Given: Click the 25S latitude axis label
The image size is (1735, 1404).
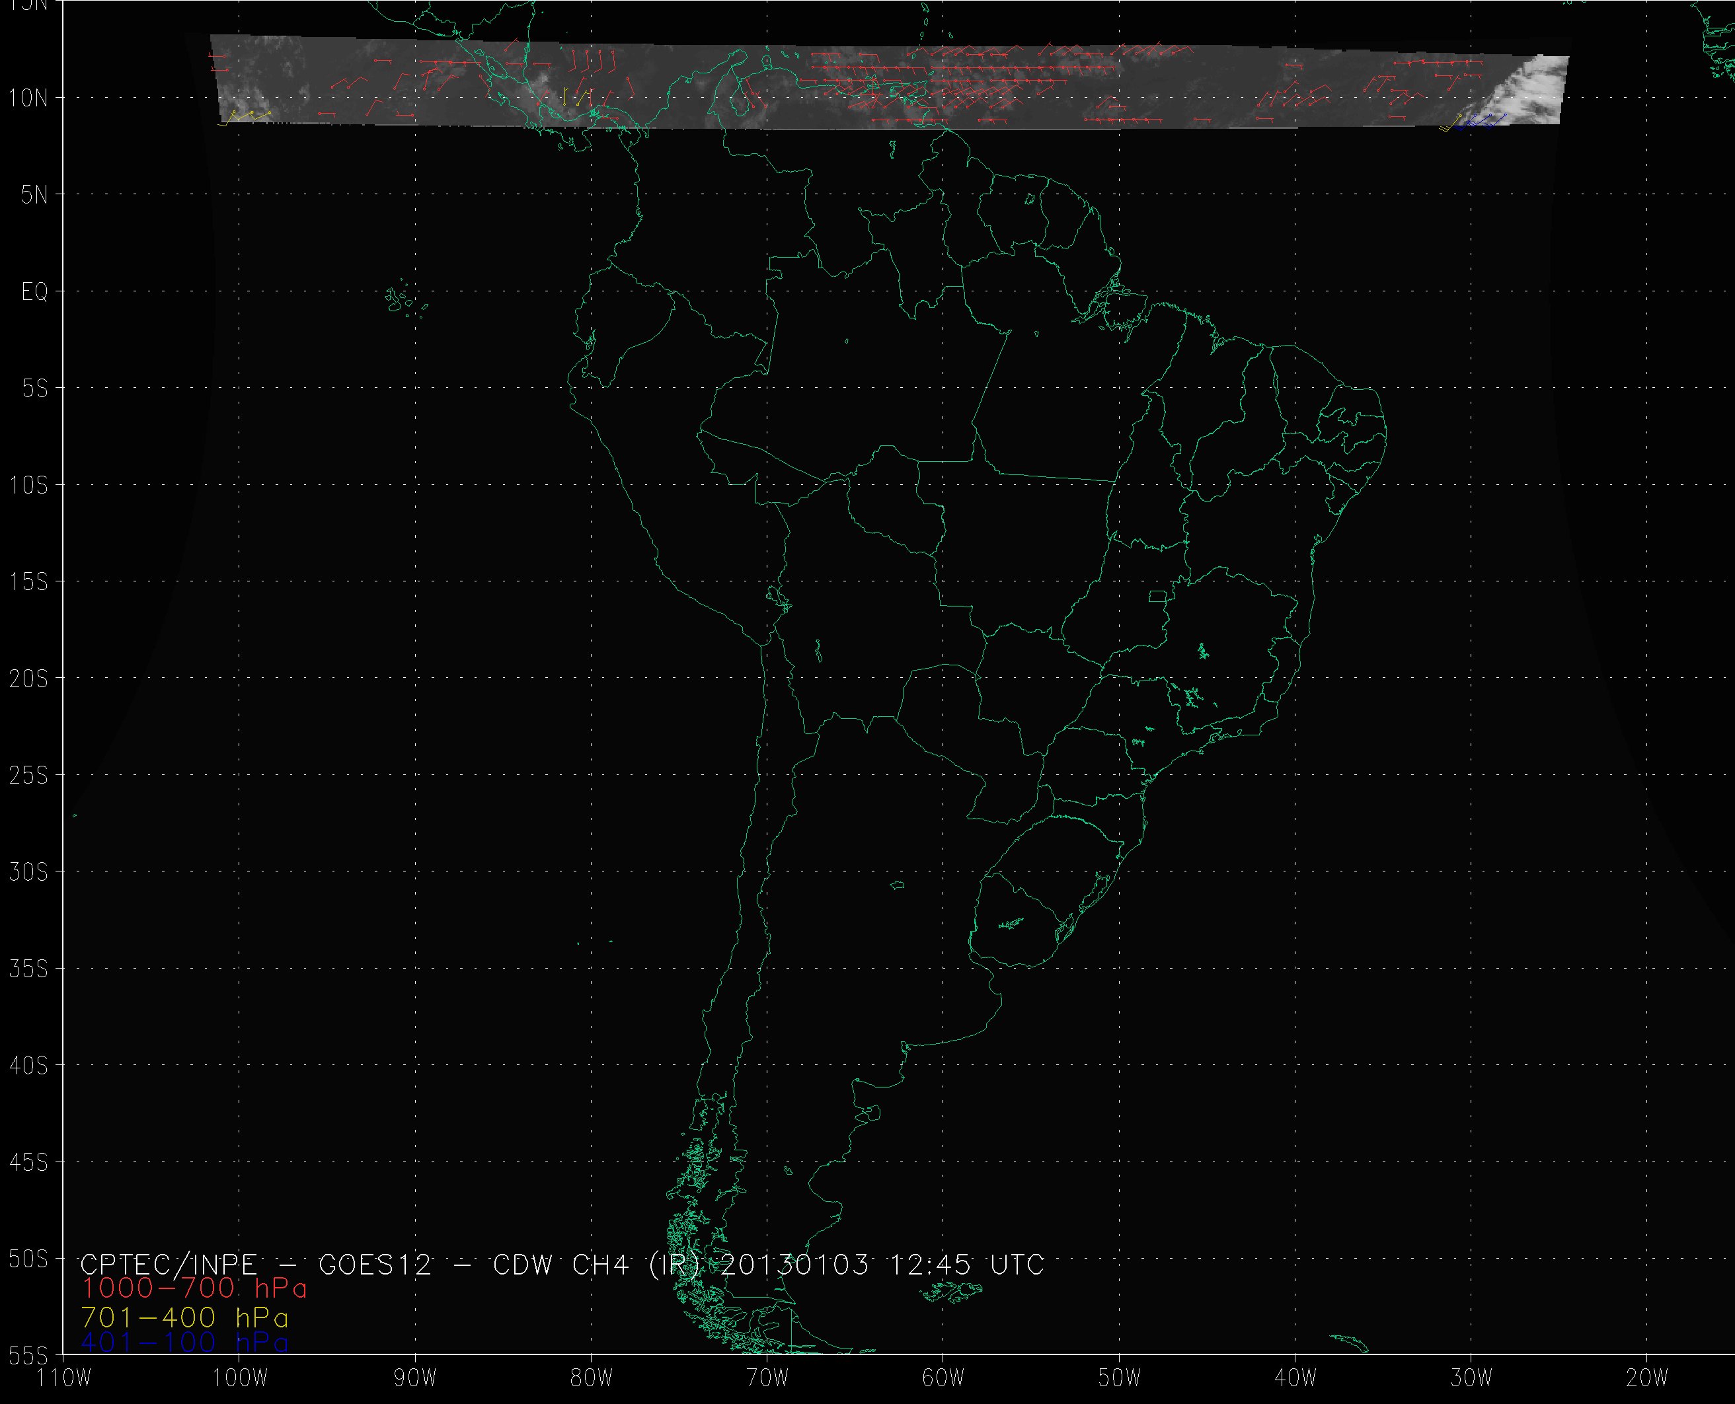Looking at the screenshot, I should pos(28,776).
